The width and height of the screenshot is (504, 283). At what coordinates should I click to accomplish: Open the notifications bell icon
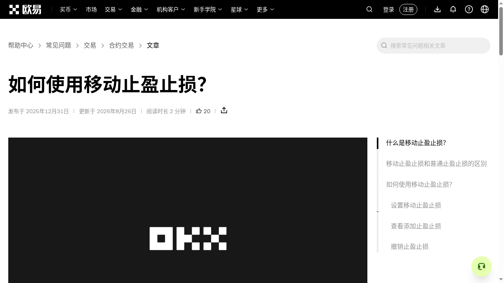(453, 9)
